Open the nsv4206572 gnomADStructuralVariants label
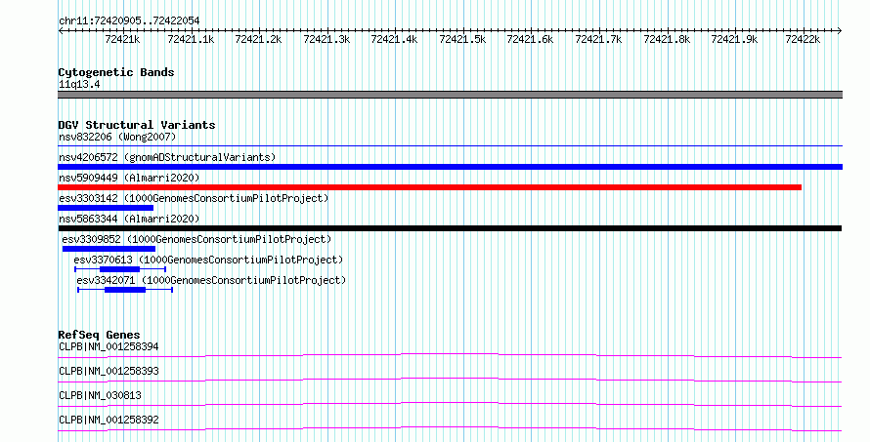Viewport: 870px width, 442px height. [167, 157]
